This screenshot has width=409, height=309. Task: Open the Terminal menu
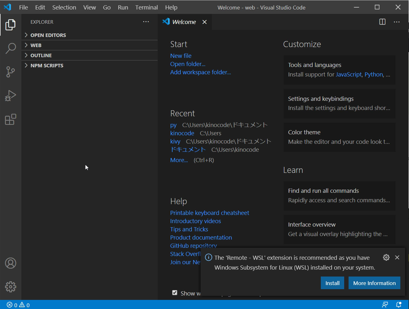146,7
